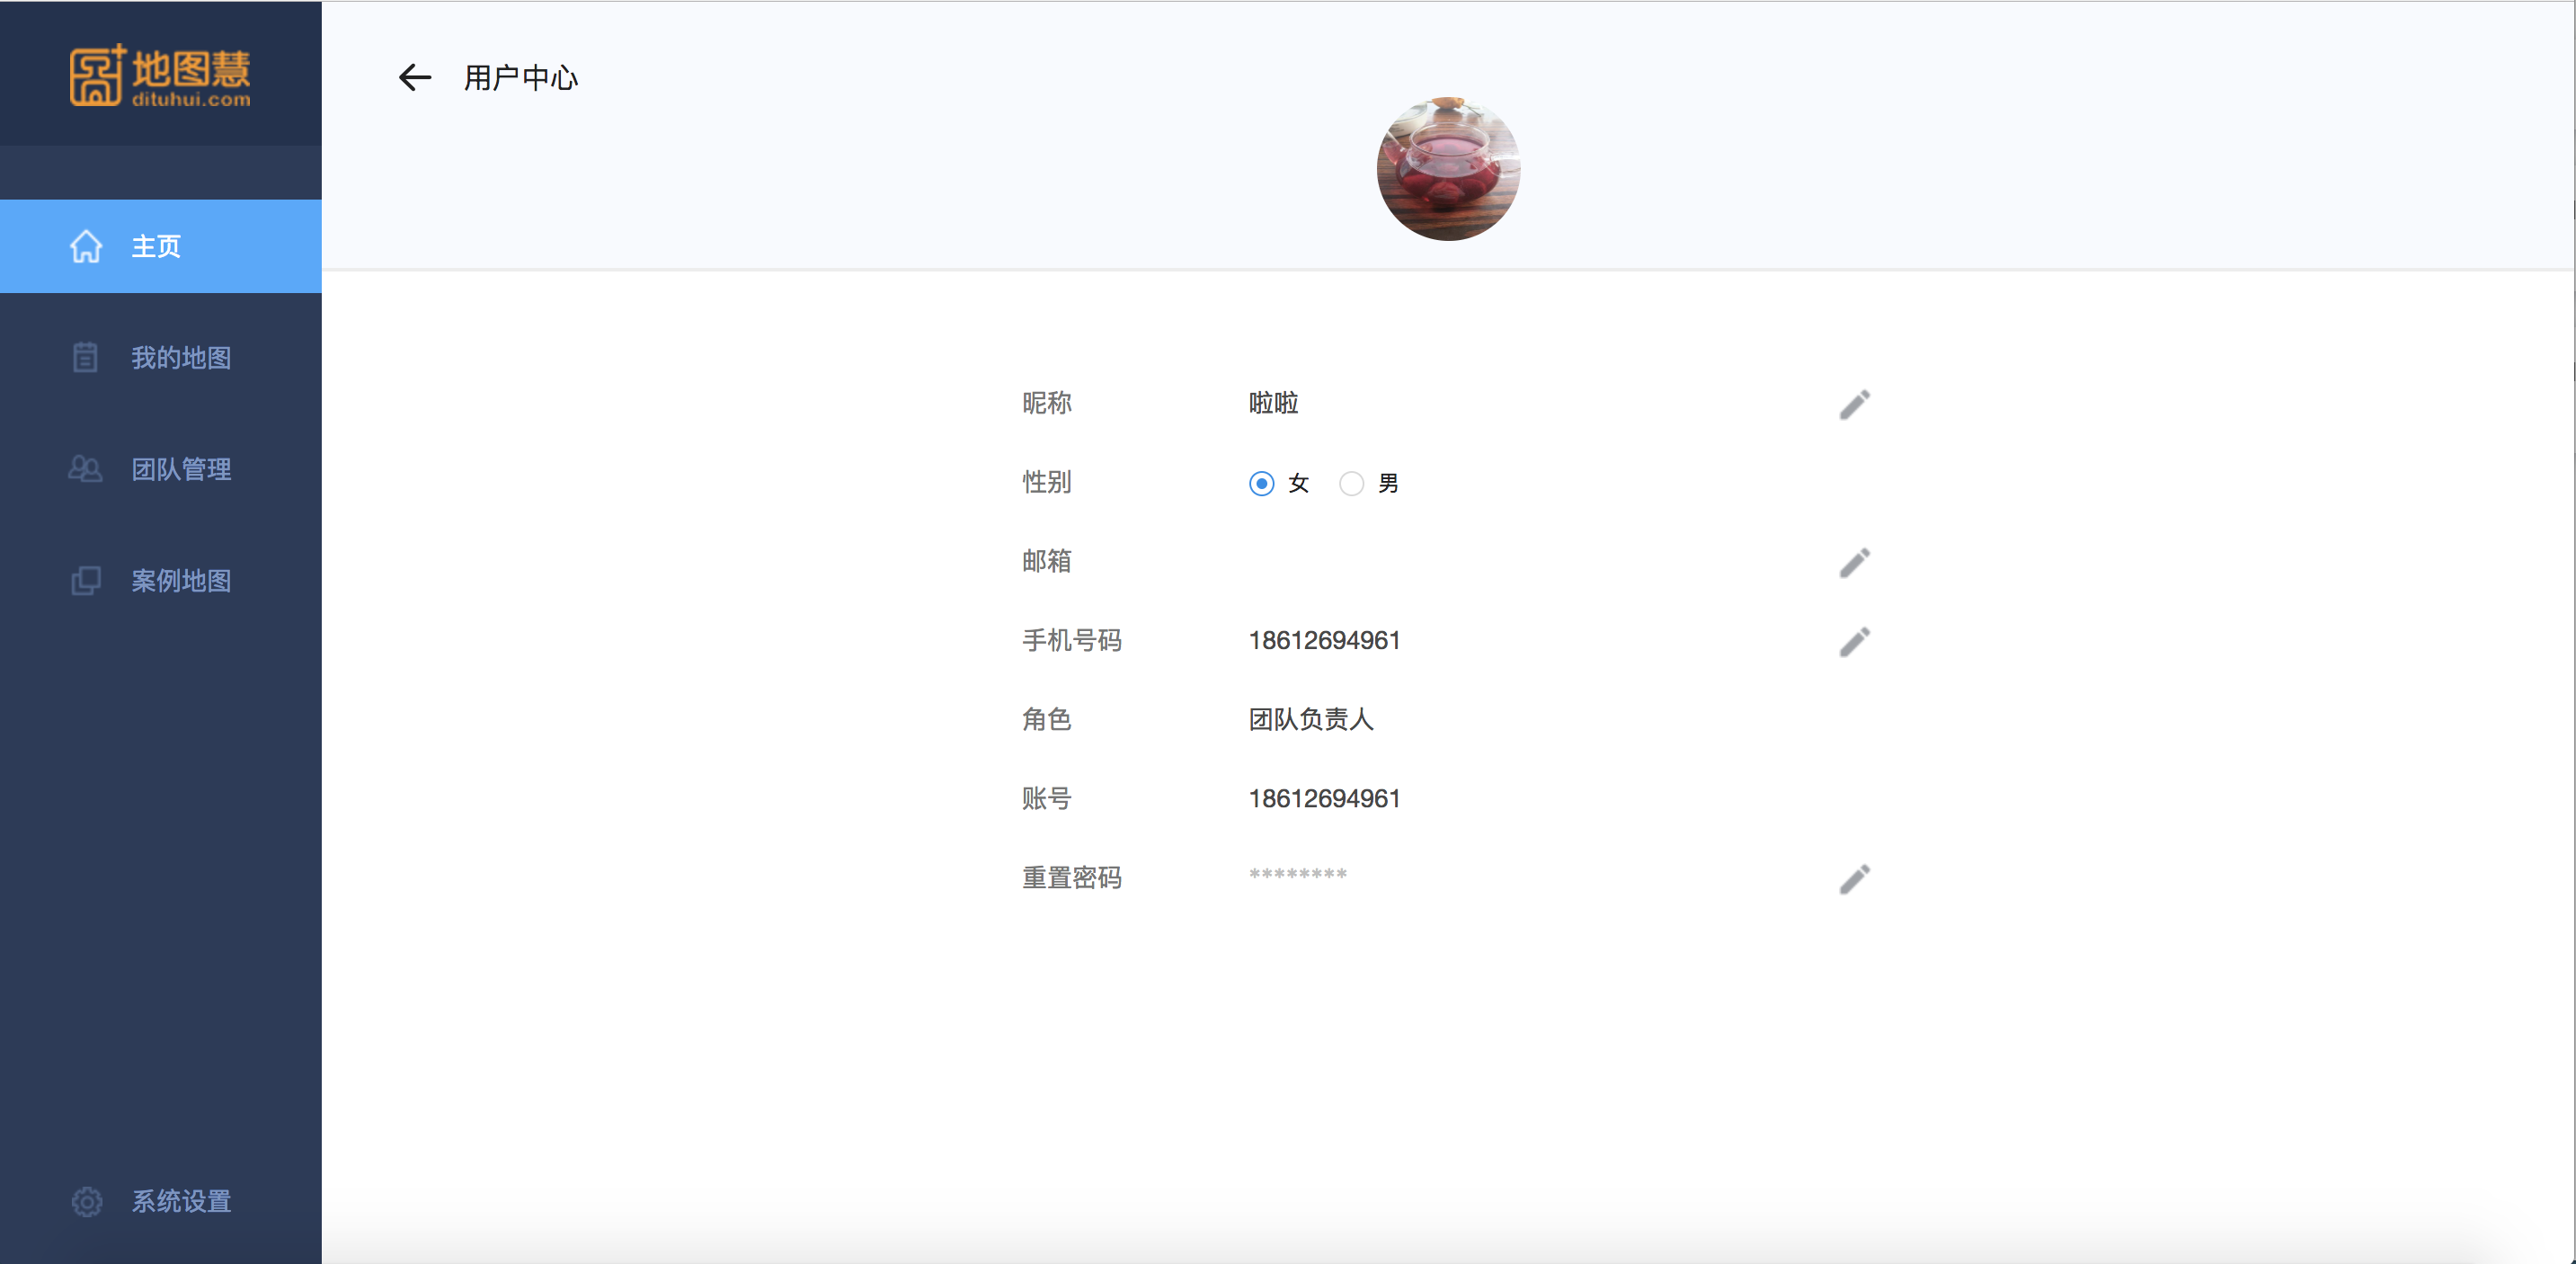The width and height of the screenshot is (2576, 1264).
Task: Open the 主页 menu item
Action: (161, 246)
